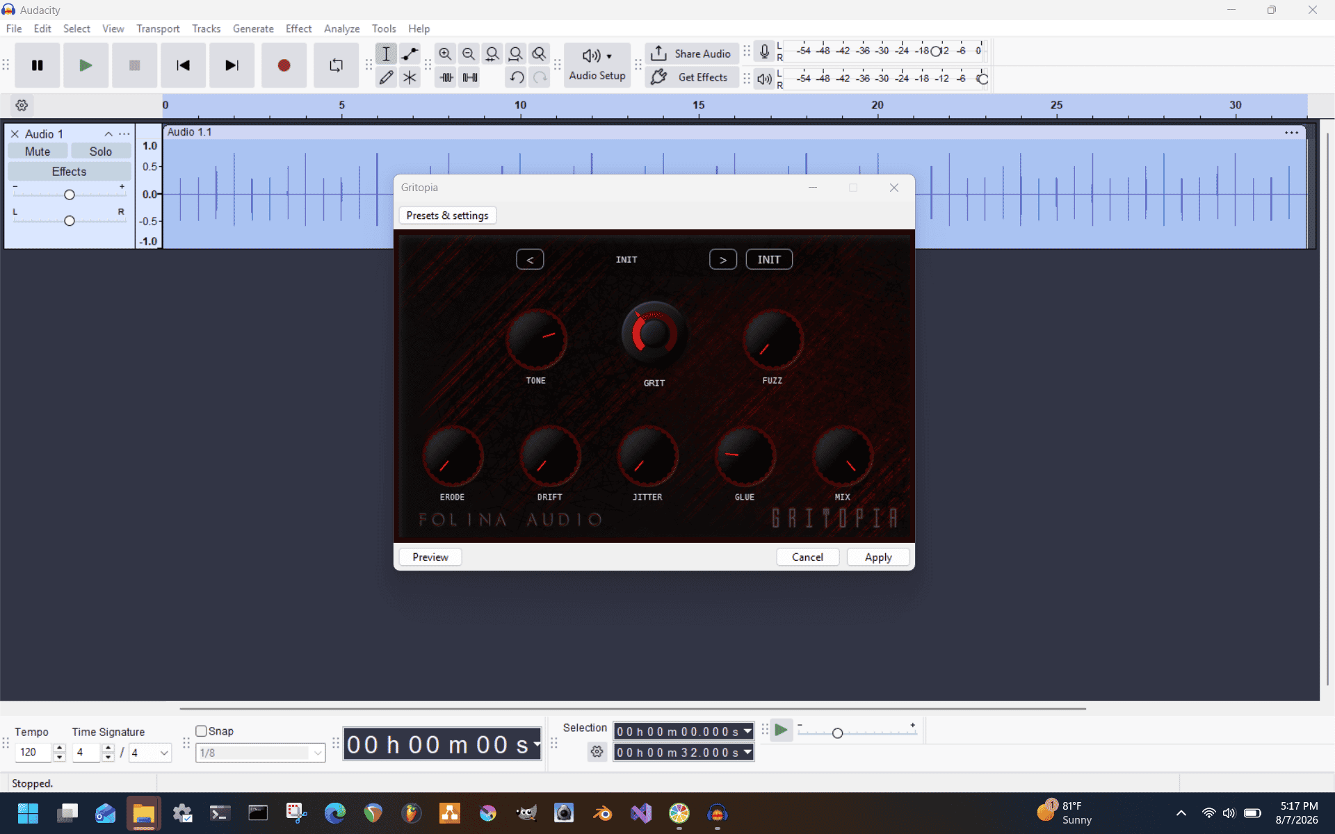Open the Audio Setup dropdown
1335x834 pixels.
click(x=597, y=65)
